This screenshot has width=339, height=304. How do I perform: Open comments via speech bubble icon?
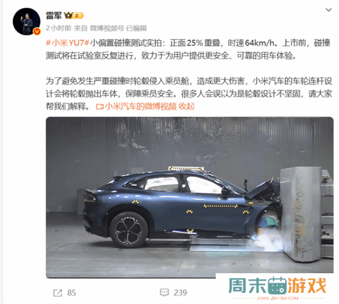click(x=165, y=293)
